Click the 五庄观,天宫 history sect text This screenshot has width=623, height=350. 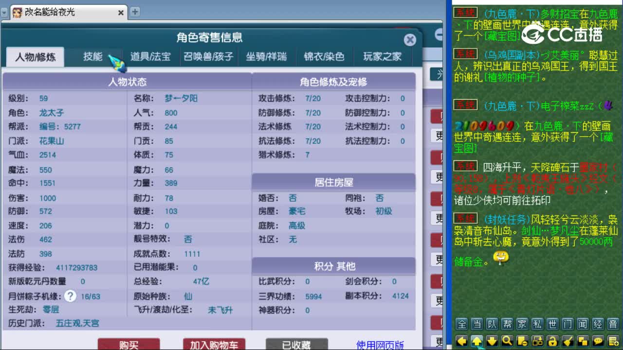pos(77,323)
